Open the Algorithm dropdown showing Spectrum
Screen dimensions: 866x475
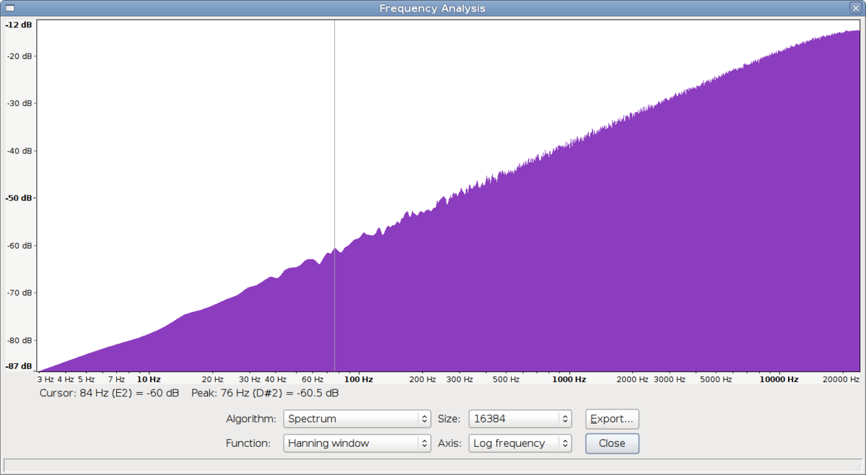357,419
